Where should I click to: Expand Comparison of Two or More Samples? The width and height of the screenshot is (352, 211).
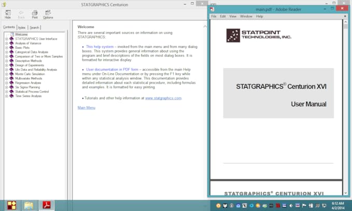click(7, 57)
